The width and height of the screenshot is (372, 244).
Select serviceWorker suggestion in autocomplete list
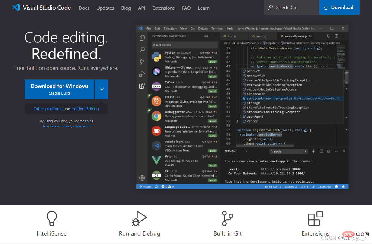[x=292, y=99]
